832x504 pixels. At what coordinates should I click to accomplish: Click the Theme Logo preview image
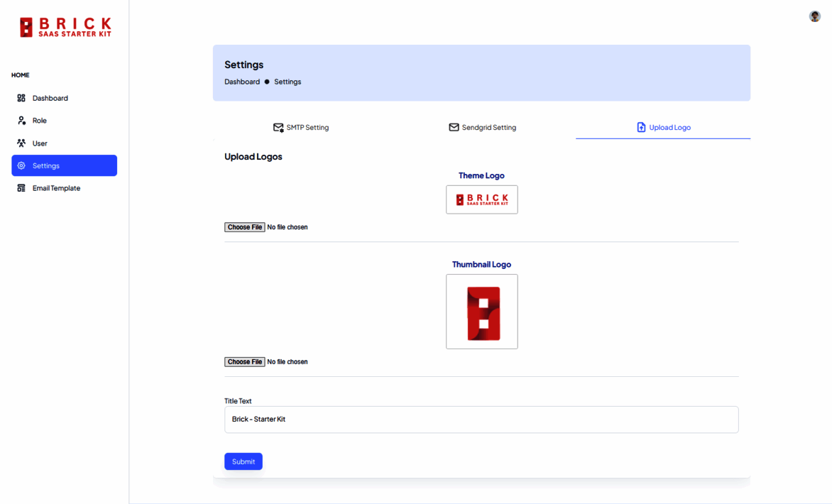tap(482, 199)
